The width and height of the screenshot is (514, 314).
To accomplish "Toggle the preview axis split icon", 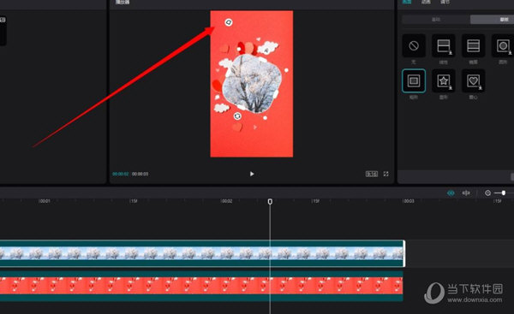I will tap(466, 193).
